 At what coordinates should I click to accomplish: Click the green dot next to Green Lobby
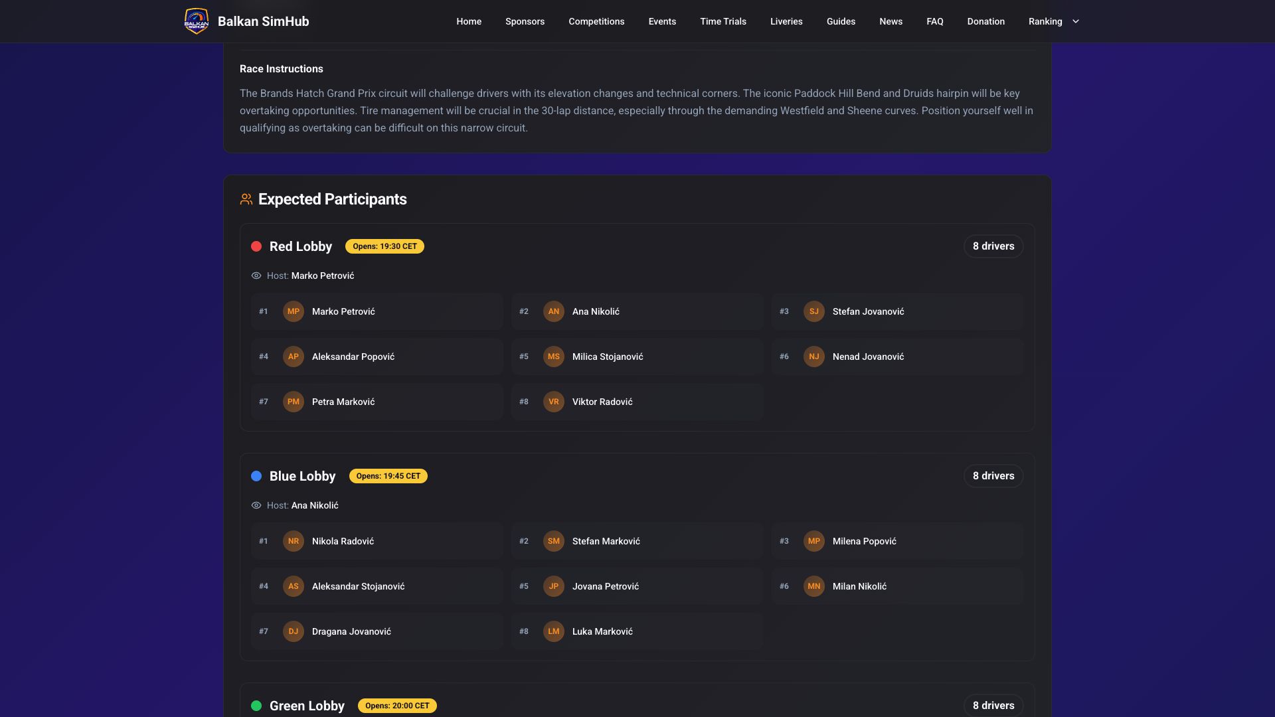click(256, 706)
